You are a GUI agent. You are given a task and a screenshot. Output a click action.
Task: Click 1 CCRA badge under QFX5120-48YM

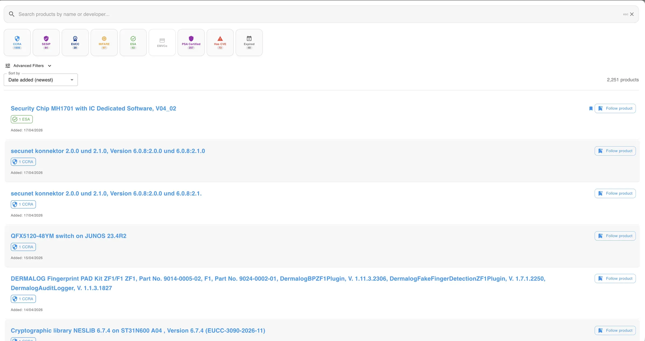23,247
